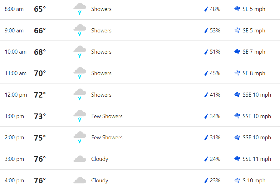Click the showers cloud icon at 8:00 am

coord(80,9)
